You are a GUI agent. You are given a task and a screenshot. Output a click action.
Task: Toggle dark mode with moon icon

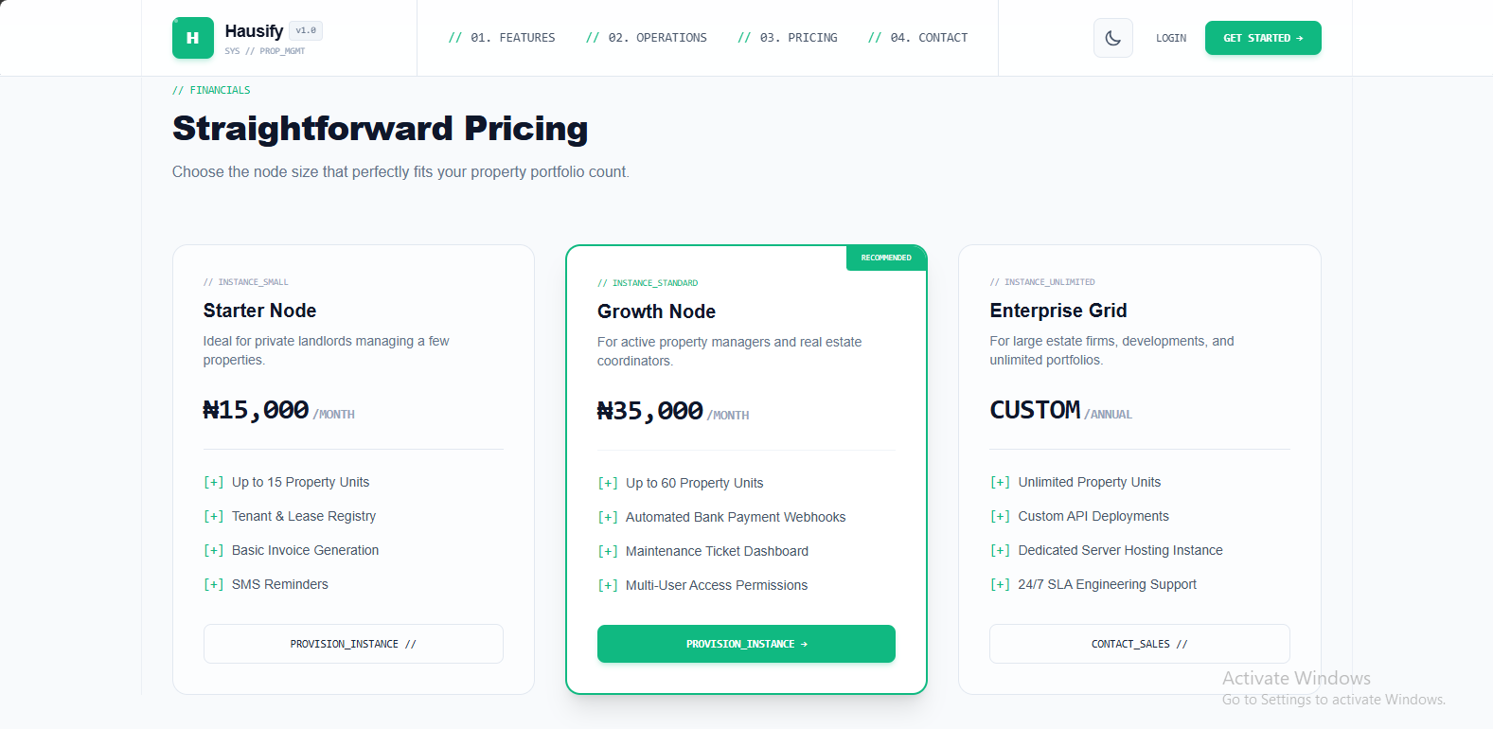click(1113, 38)
